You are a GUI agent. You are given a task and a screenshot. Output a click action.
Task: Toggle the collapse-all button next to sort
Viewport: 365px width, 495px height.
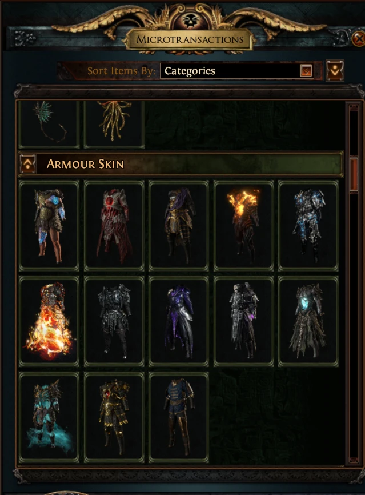pyautogui.click(x=335, y=70)
